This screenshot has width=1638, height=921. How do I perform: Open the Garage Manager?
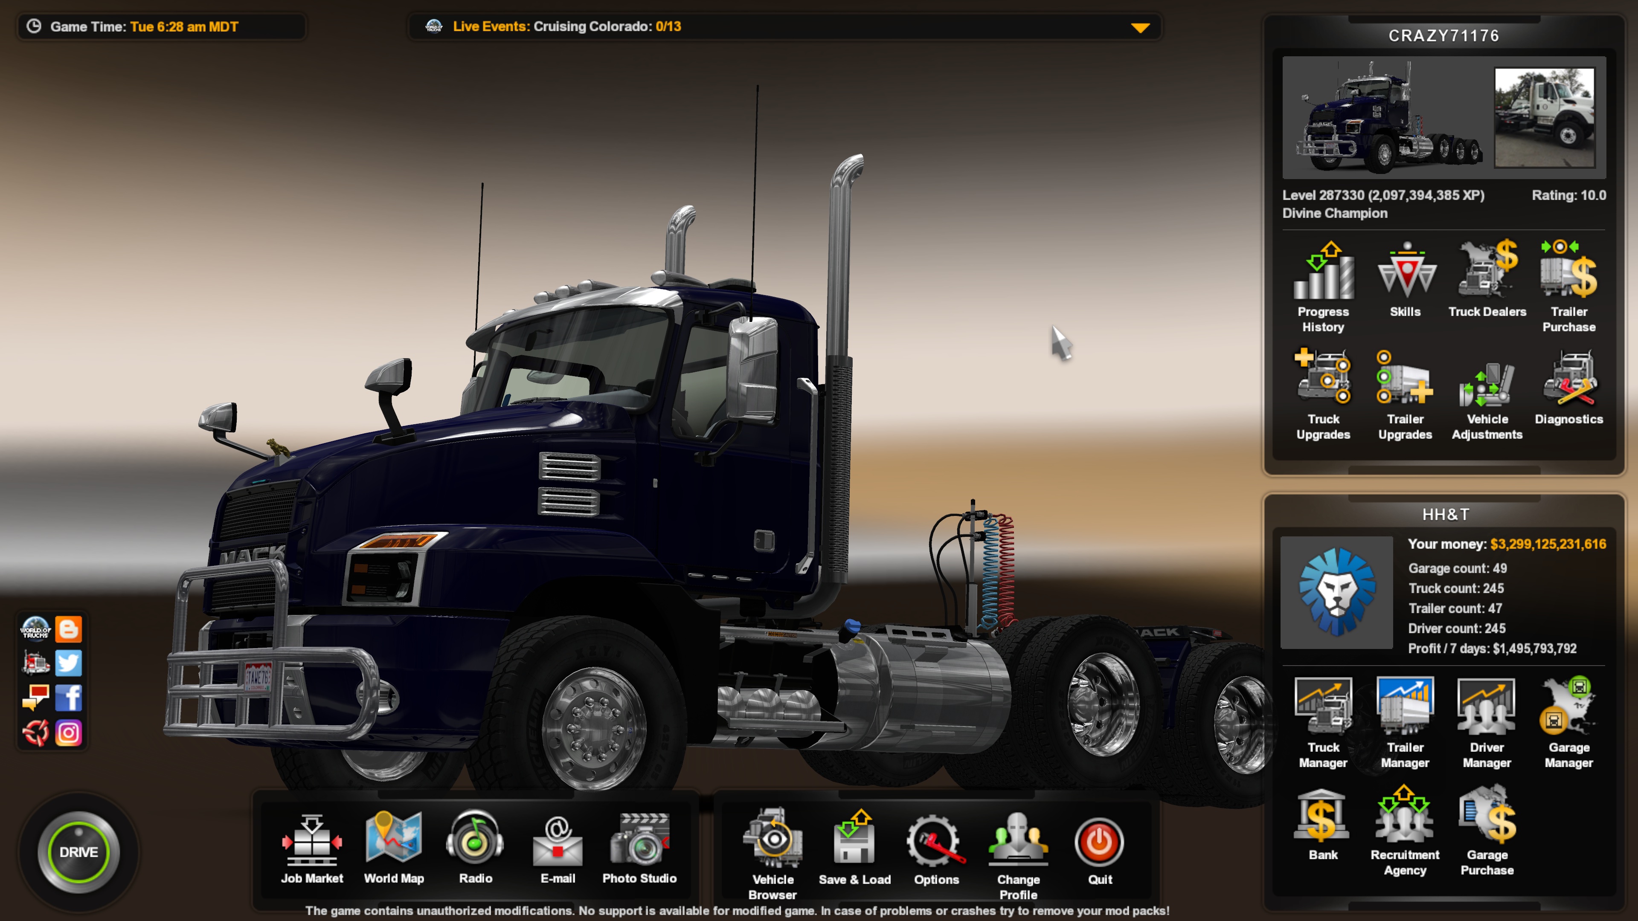[1569, 723]
